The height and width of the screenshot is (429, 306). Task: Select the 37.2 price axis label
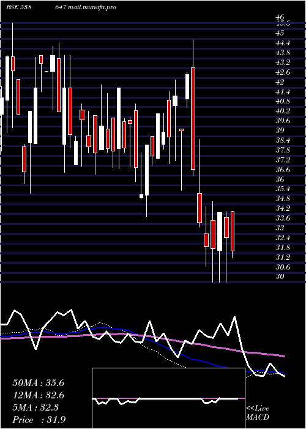[x=283, y=159]
